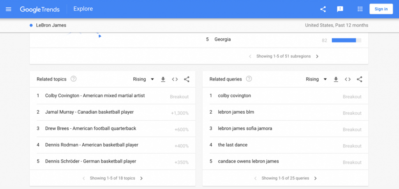Download Related topics as CSV
This screenshot has width=399, height=189.
pos(163,79)
